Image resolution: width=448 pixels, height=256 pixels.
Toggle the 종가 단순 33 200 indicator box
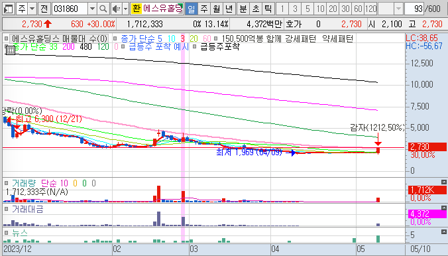tap(7, 46)
